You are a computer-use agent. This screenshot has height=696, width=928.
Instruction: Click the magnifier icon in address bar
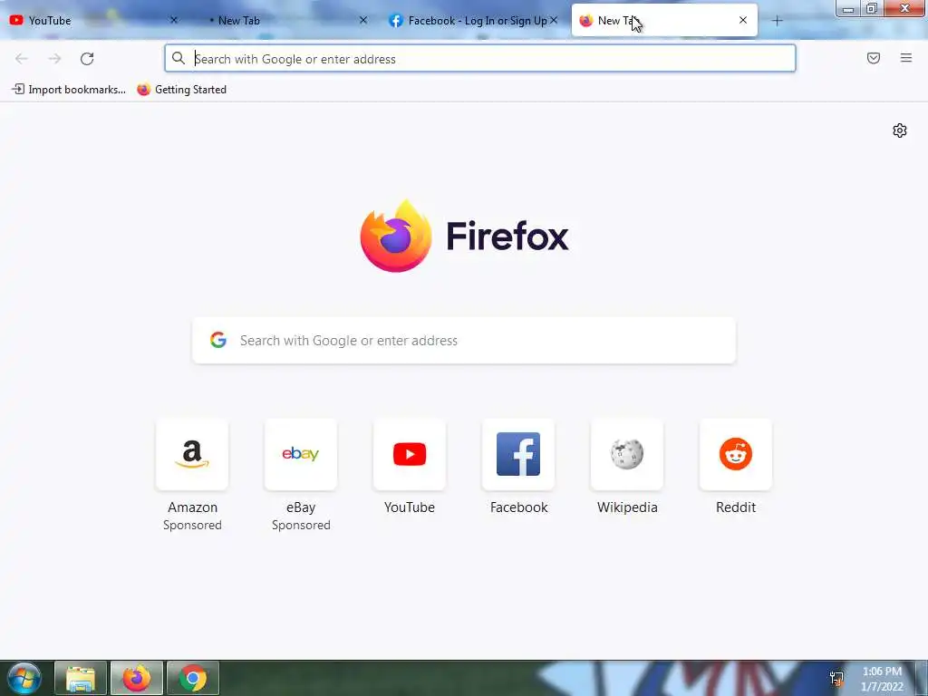(x=179, y=58)
